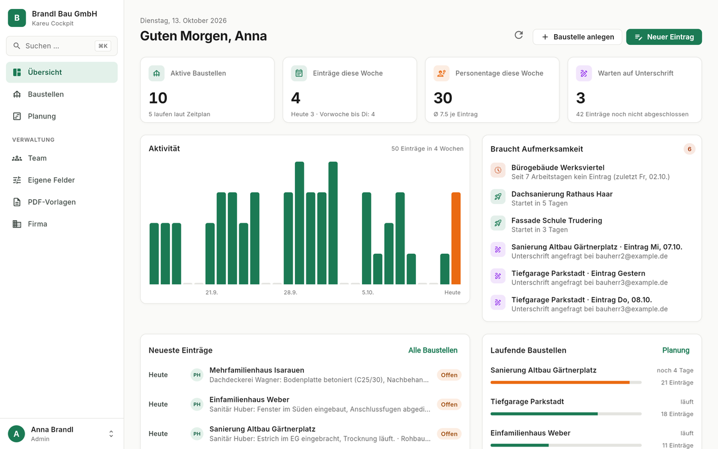The height and width of the screenshot is (449, 718).
Task: Go to Baustellen in the sidebar
Action: click(62, 94)
